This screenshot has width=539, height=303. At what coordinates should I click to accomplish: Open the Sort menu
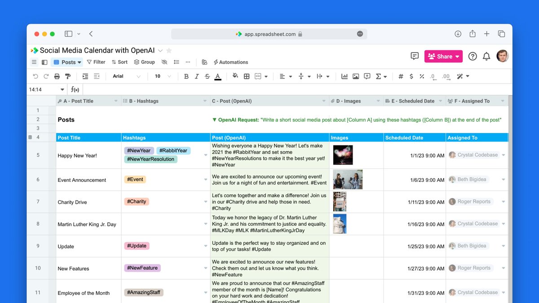[119, 62]
